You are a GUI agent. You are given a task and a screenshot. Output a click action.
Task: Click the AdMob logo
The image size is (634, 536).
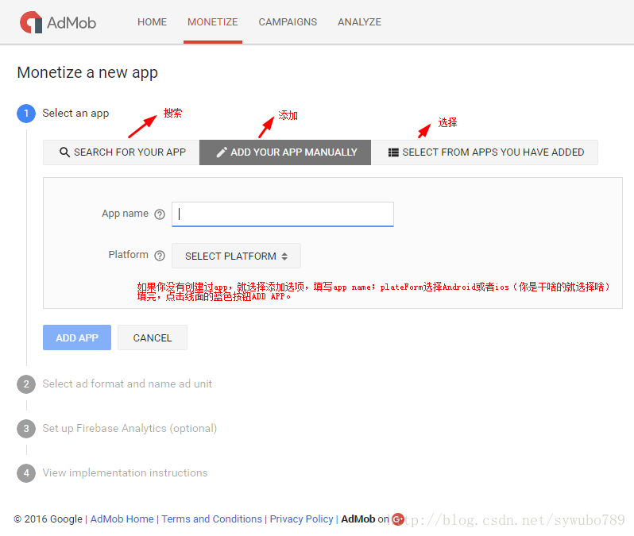coord(58,22)
